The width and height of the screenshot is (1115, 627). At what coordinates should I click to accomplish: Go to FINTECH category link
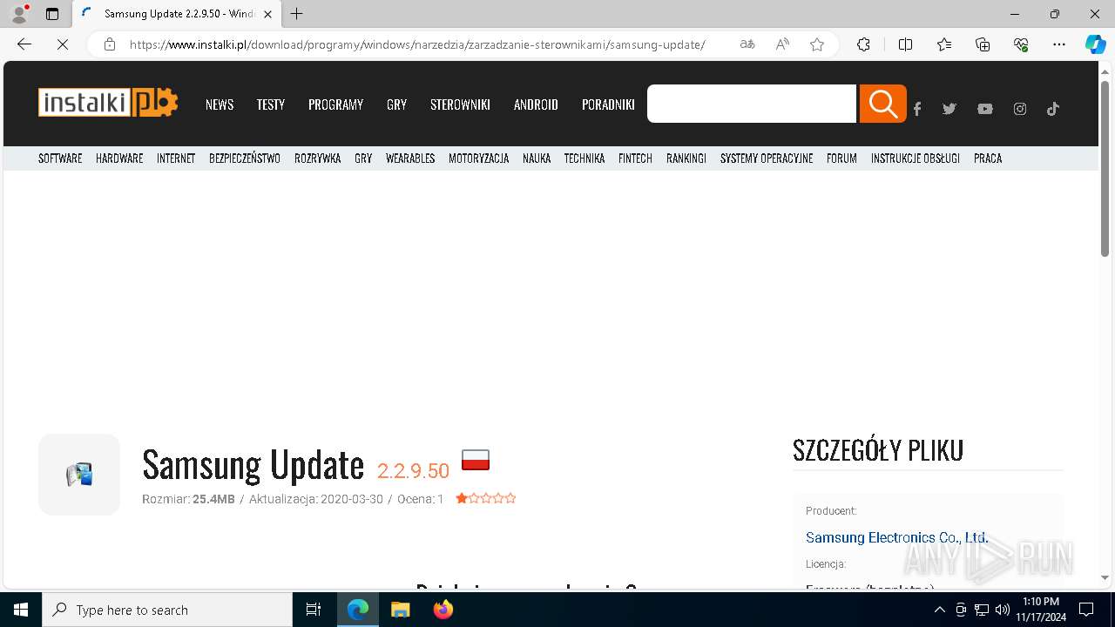pos(635,158)
